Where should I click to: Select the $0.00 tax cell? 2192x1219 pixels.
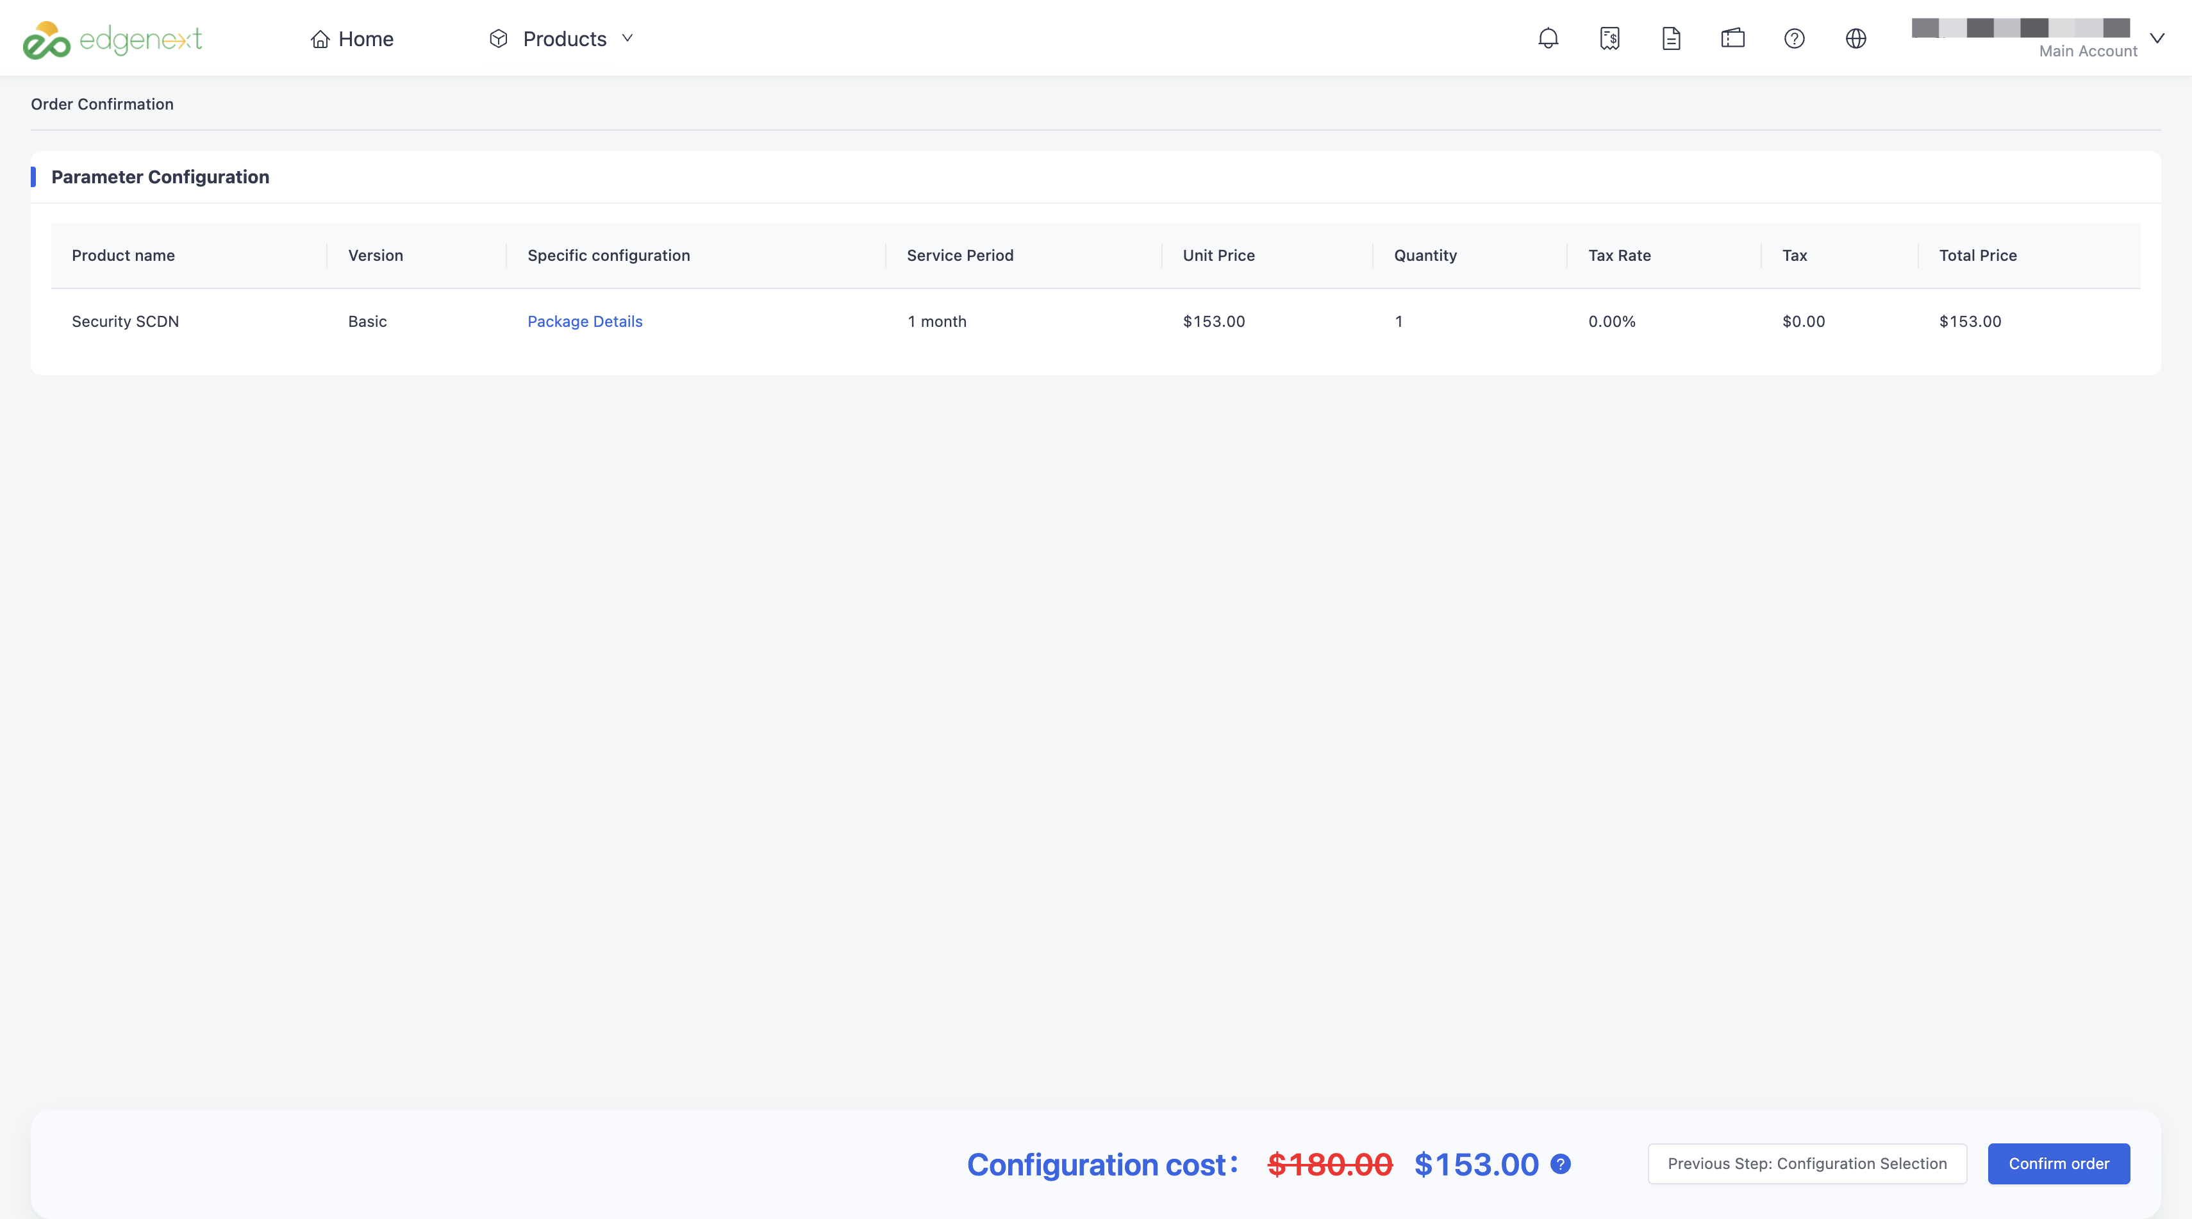tap(1803, 322)
